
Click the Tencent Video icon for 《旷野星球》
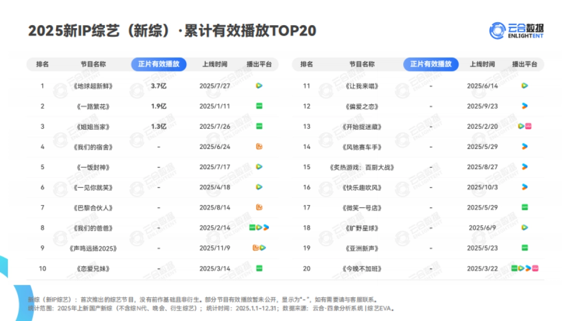tap(524, 227)
